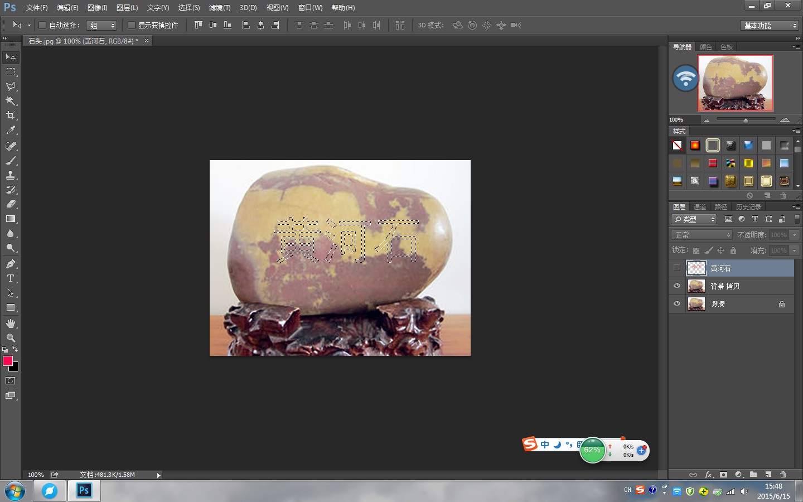This screenshot has height=502, width=803.
Task: Add layer mask icon
Action: [x=723, y=475]
